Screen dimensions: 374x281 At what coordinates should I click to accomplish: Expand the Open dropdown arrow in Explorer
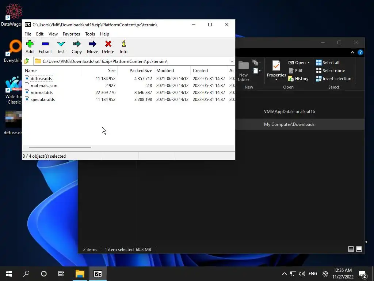click(x=308, y=62)
